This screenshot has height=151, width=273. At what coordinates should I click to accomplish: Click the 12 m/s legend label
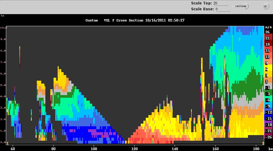[x=267, y=57]
